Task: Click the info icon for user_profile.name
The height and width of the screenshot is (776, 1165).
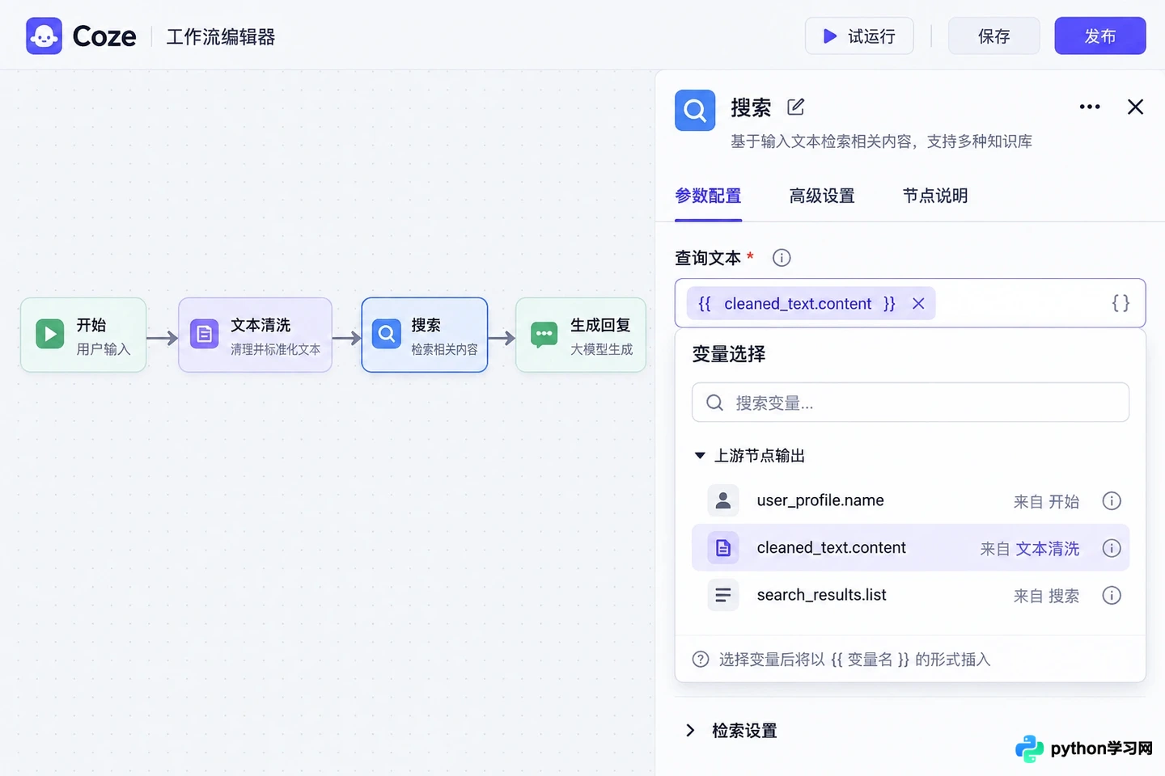Action: pyautogui.click(x=1112, y=501)
